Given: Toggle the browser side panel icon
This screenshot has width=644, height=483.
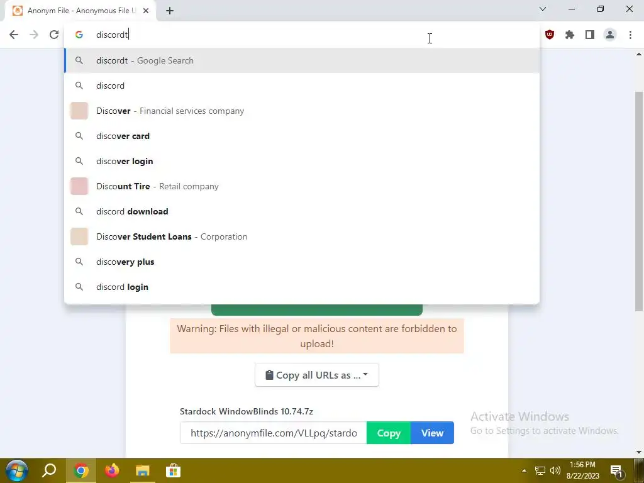Looking at the screenshot, I should (x=590, y=35).
